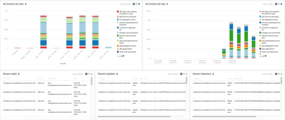Click Recent Updates vertical scrollbar

pos(186,81)
